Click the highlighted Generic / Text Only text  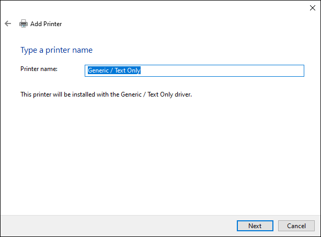tap(114, 70)
